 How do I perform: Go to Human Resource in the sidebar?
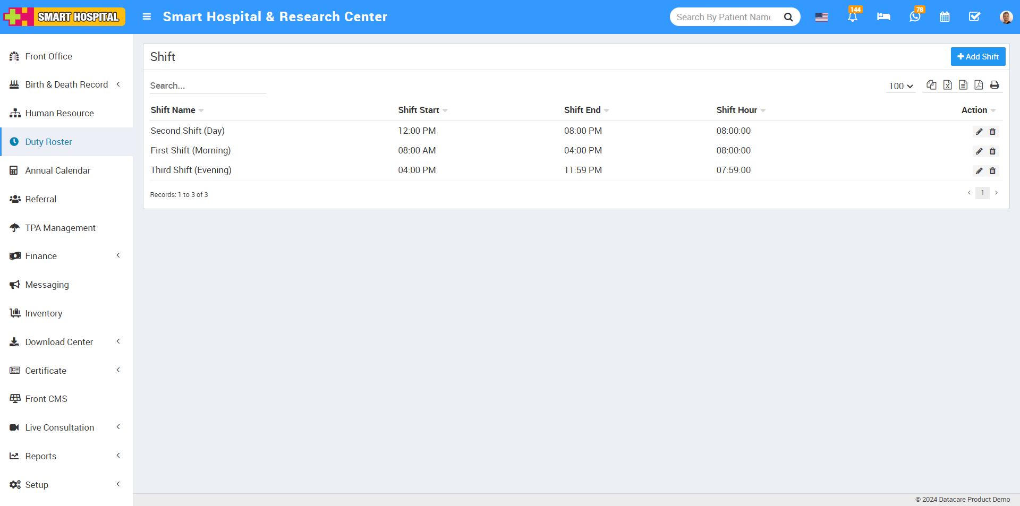[59, 113]
